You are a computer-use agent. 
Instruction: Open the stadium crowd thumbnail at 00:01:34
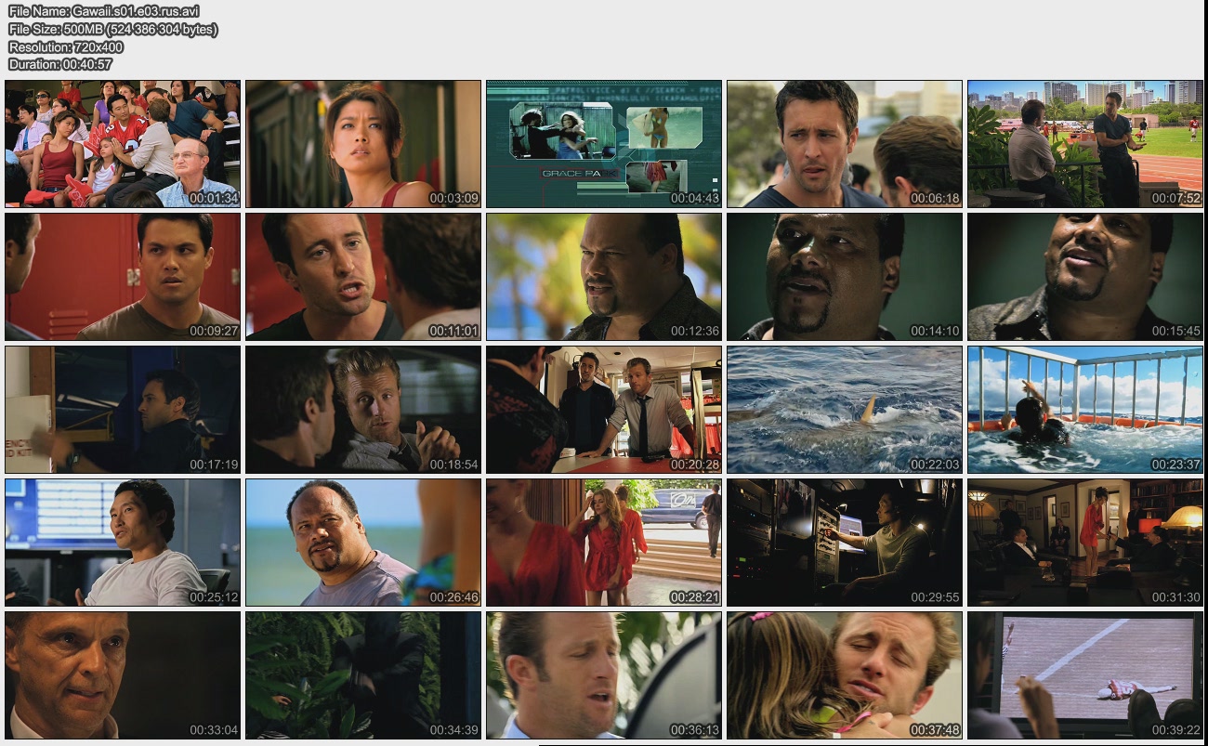pyautogui.click(x=123, y=143)
